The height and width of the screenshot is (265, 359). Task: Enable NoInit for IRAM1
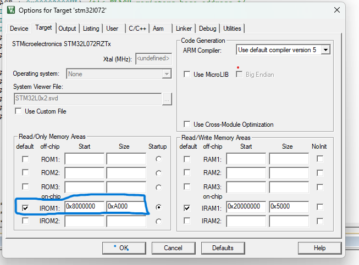click(320, 207)
